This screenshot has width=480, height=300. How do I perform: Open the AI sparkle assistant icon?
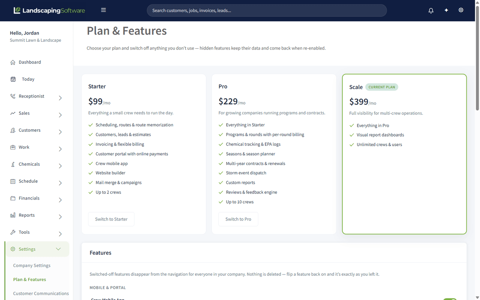click(x=446, y=10)
